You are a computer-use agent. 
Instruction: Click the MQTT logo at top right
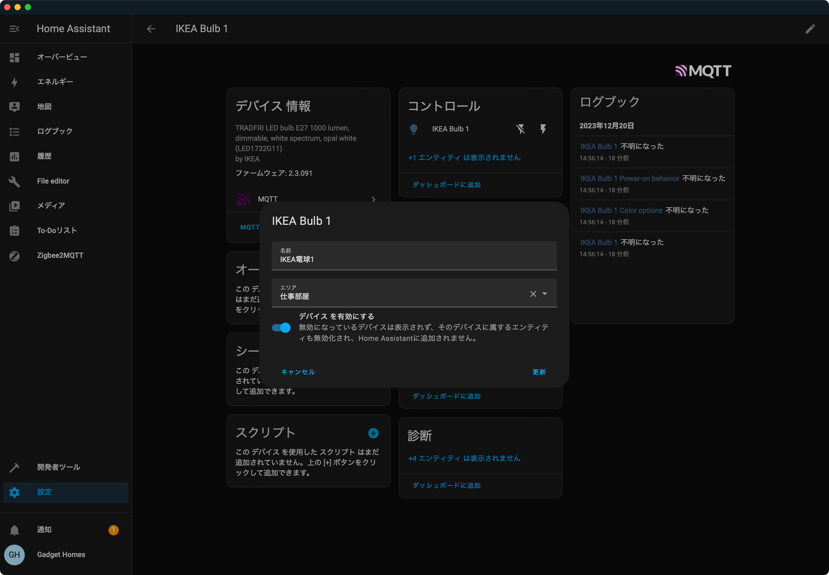tap(703, 71)
